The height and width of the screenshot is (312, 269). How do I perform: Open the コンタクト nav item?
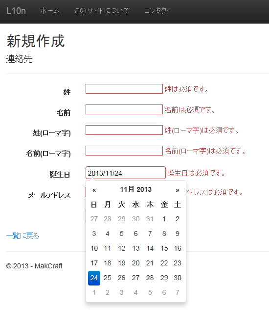pos(157,11)
